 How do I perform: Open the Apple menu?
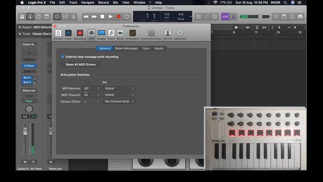coord(22,3)
